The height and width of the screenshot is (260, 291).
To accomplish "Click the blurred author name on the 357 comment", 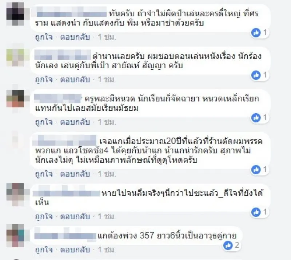I will pyautogui.click(x=65, y=235).
